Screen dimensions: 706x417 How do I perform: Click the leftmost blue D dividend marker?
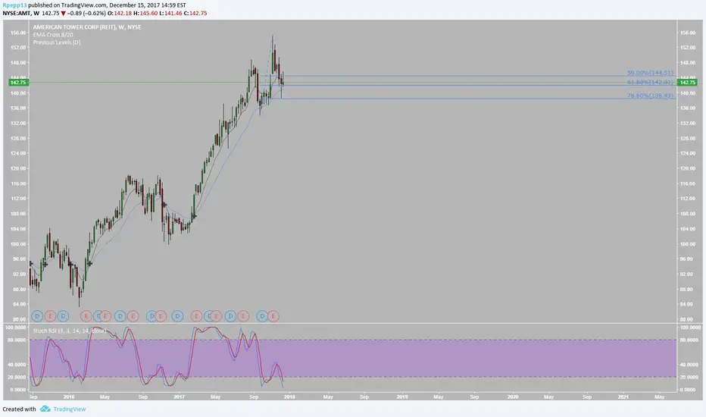pyautogui.click(x=37, y=316)
